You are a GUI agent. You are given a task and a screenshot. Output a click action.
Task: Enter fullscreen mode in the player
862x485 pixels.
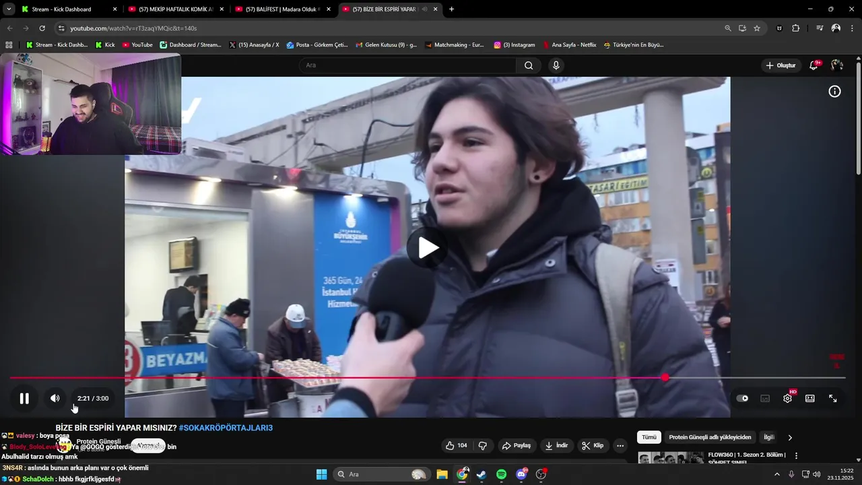pos(833,398)
